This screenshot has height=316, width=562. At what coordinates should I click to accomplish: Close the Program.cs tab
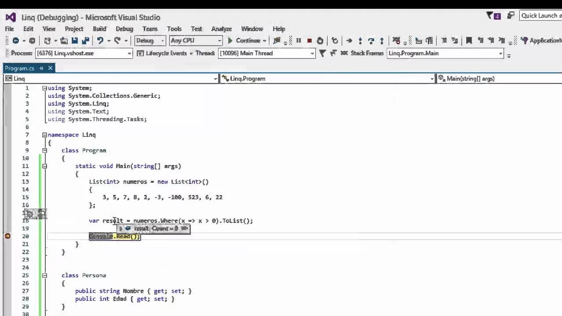click(50, 68)
